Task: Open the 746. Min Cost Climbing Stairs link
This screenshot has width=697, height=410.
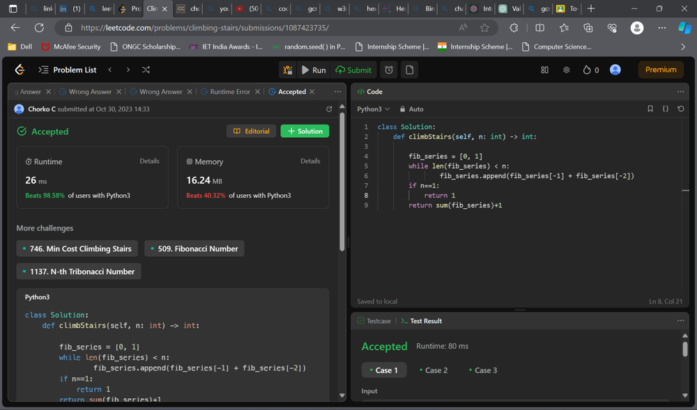Action: (77, 249)
